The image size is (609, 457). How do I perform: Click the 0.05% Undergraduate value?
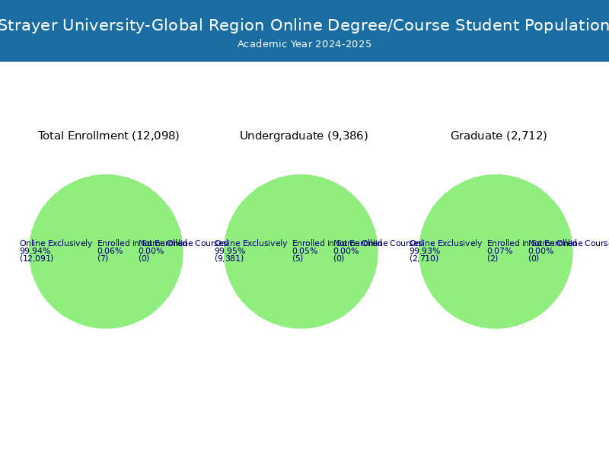[305, 251]
